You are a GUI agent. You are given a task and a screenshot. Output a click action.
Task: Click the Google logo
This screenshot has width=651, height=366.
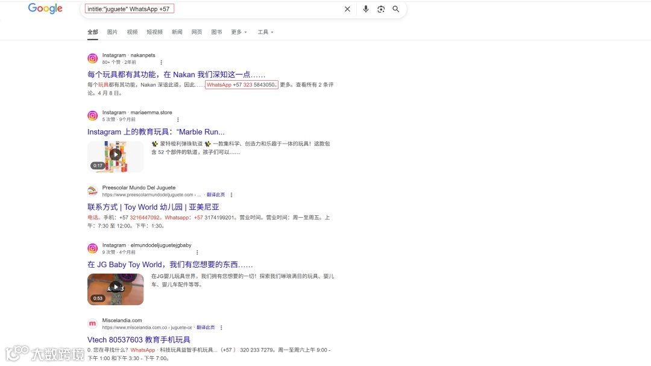pyautogui.click(x=45, y=8)
